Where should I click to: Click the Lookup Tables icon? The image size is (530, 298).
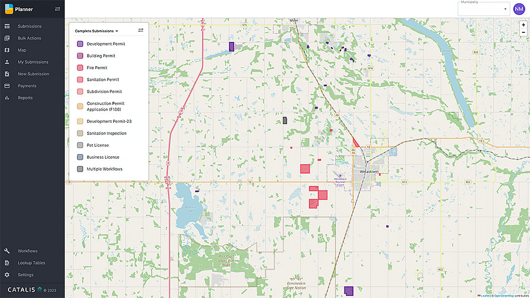(x=7, y=263)
